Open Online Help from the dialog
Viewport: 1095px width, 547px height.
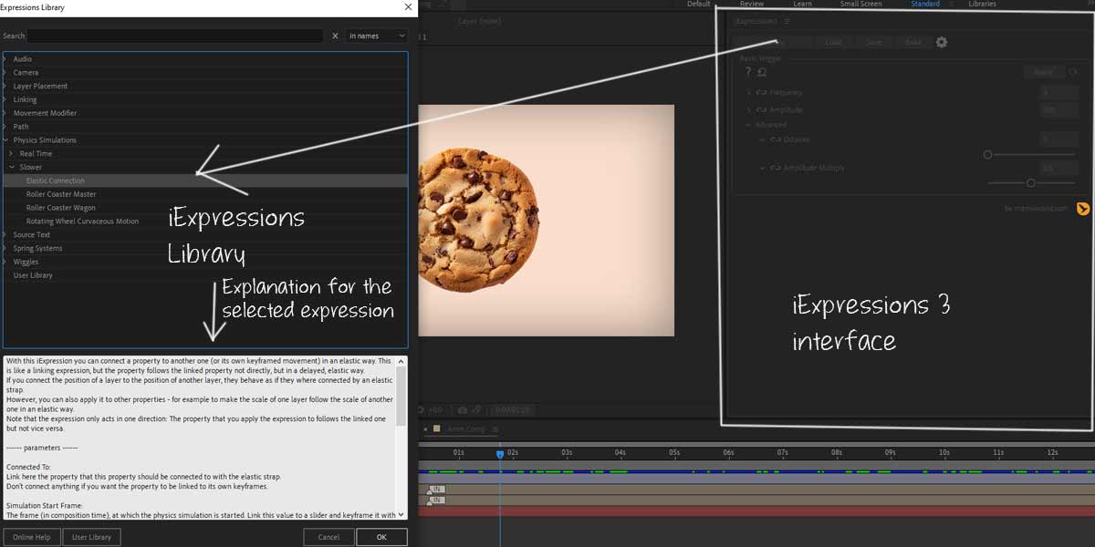tap(32, 536)
